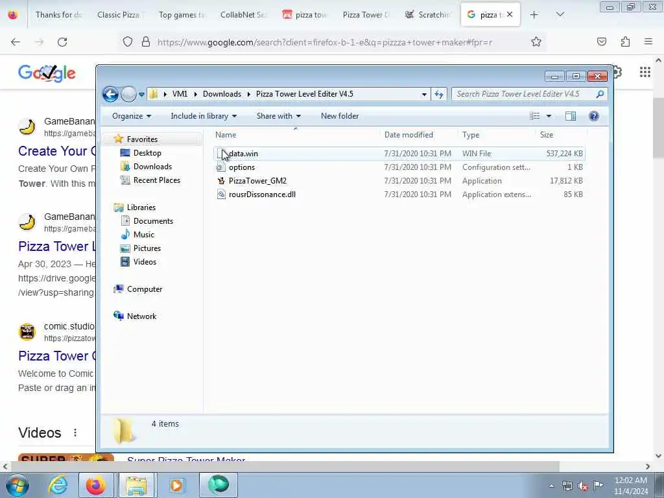Open the Organize menu
The height and width of the screenshot is (498, 664).
click(x=131, y=116)
